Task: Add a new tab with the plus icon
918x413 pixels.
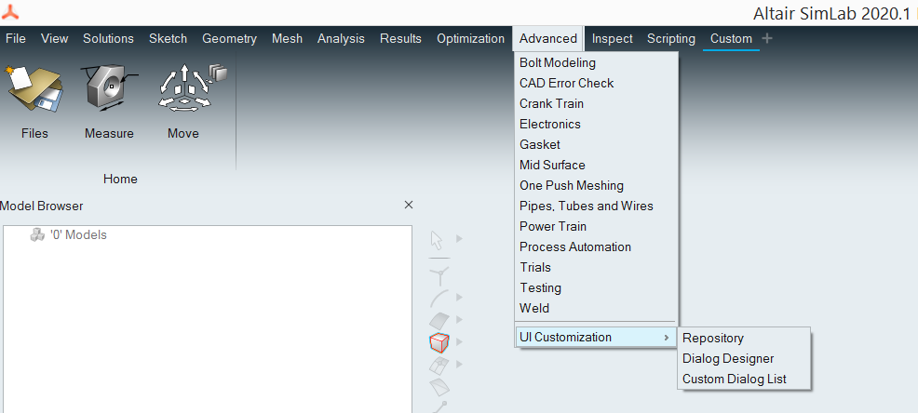Action: (x=767, y=38)
